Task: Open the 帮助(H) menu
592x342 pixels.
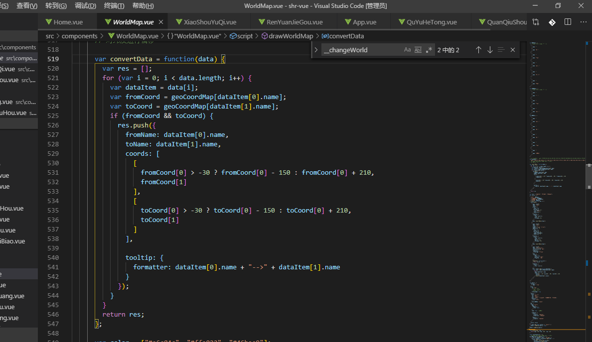Action: [143, 5]
